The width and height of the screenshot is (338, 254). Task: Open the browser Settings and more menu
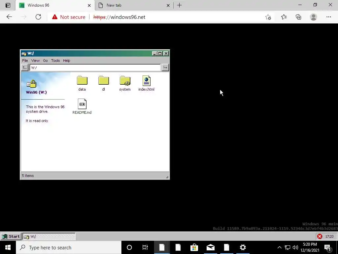point(328,17)
